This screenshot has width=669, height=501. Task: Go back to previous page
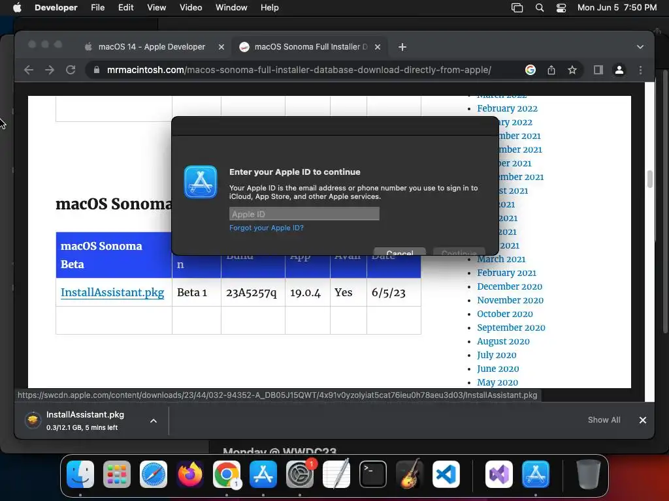click(29, 70)
